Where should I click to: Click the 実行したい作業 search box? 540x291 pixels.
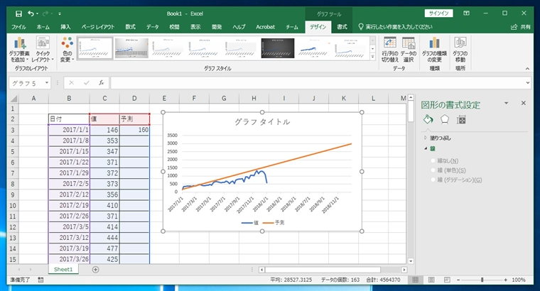[x=395, y=27]
